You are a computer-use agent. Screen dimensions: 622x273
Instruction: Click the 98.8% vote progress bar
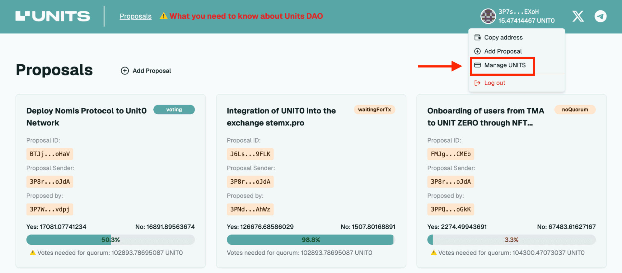(x=311, y=240)
